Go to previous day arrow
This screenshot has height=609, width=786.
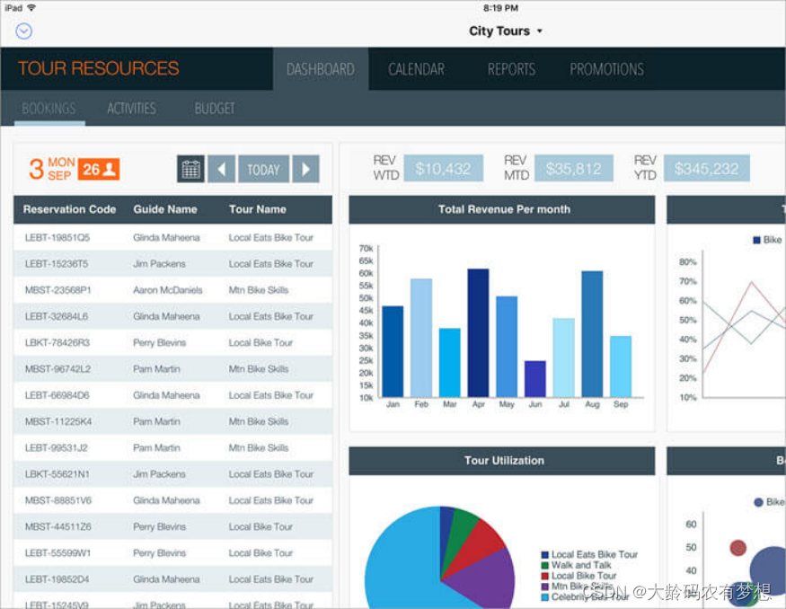point(222,169)
